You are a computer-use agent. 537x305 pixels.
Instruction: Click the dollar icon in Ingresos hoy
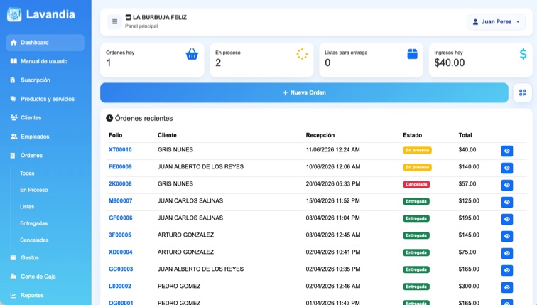[523, 54]
